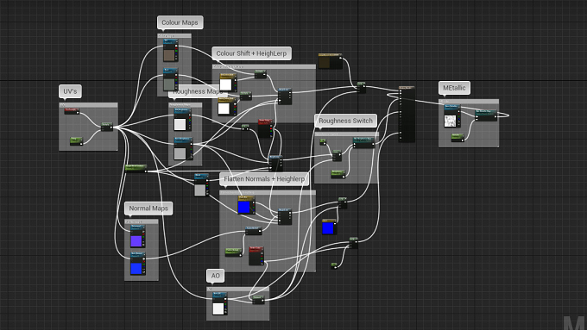Click the Colour Shift + HeighLerp comment label
587x330 pixels.
click(251, 53)
